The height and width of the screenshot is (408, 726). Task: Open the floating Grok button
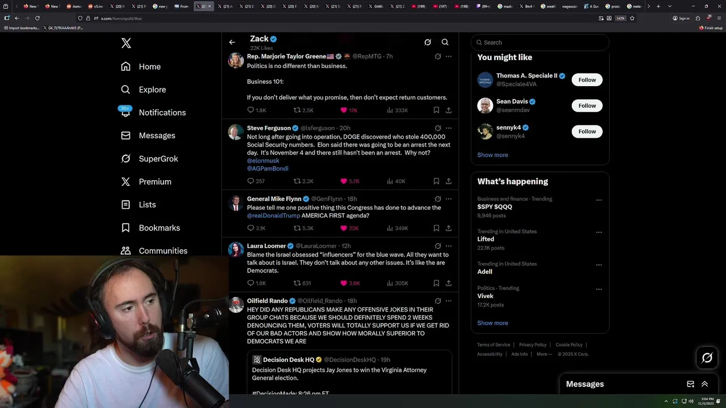(x=707, y=358)
